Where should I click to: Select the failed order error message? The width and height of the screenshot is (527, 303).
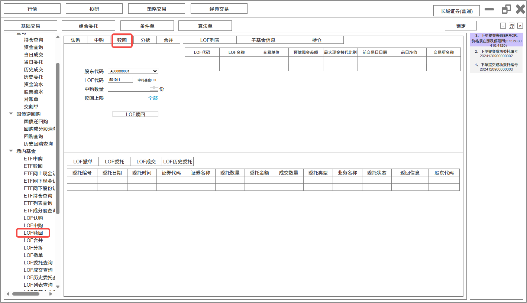[496, 40]
